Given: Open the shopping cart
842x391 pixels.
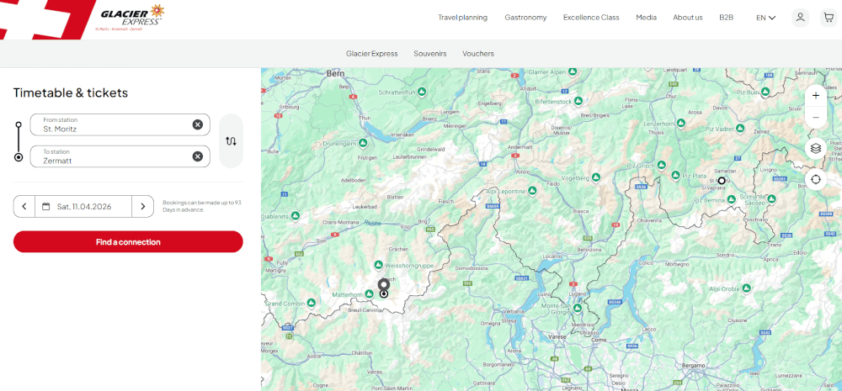Looking at the screenshot, I should 828,18.
